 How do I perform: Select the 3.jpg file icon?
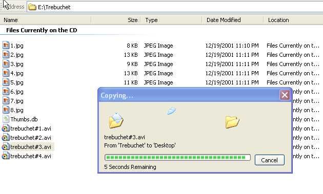click(6, 64)
